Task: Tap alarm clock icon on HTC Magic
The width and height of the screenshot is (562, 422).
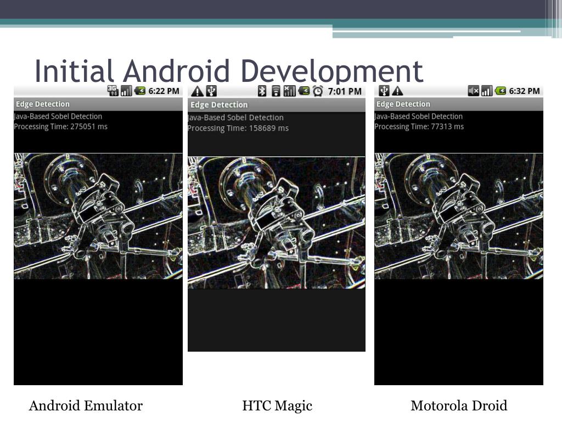Action: [318, 91]
